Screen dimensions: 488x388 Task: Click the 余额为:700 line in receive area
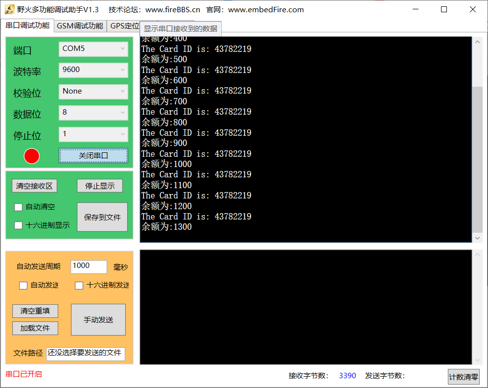[164, 101]
